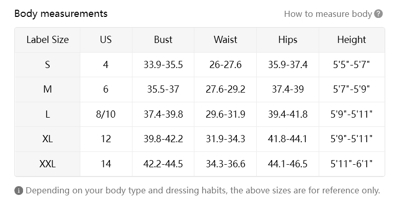Click the 8/10 US size cell
Image resolution: width=399 pixels, height=200 pixels.
pyautogui.click(x=106, y=114)
